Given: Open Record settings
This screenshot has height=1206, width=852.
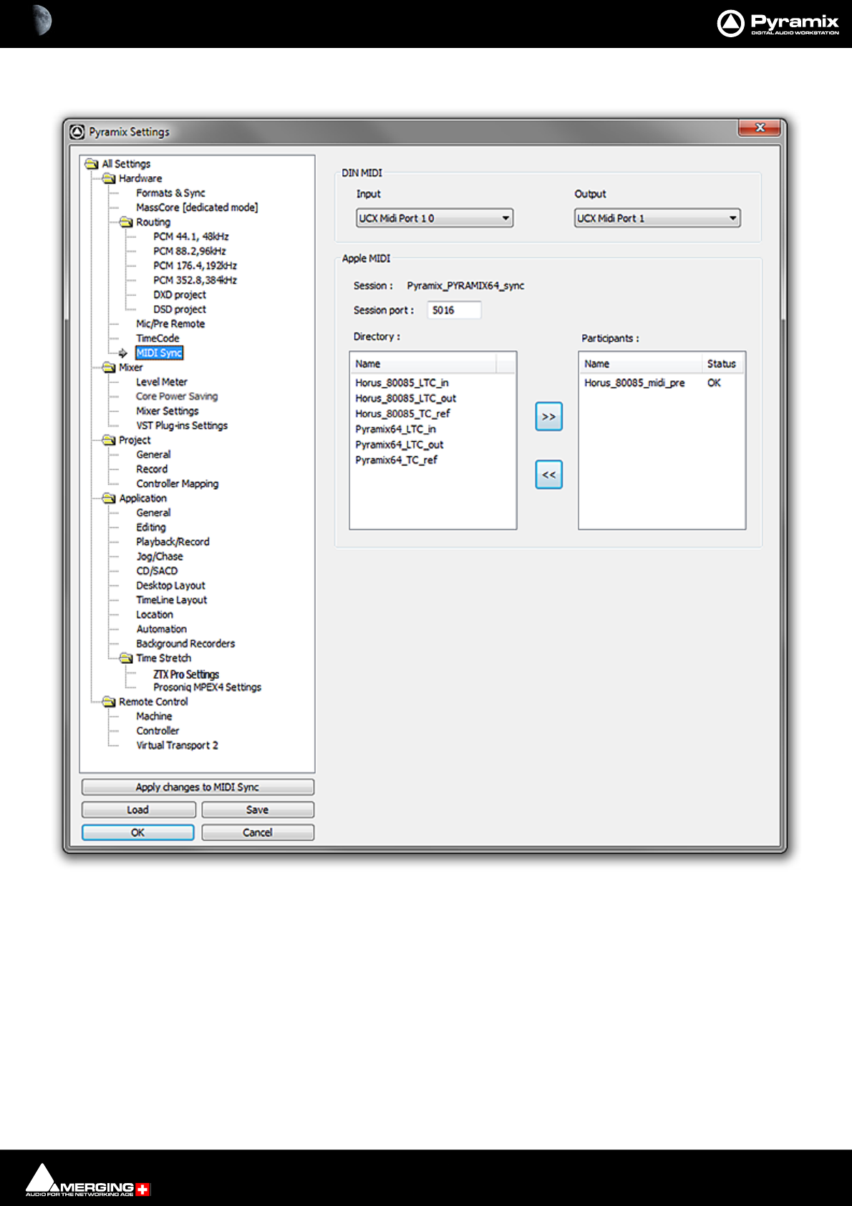Looking at the screenshot, I should [152, 469].
